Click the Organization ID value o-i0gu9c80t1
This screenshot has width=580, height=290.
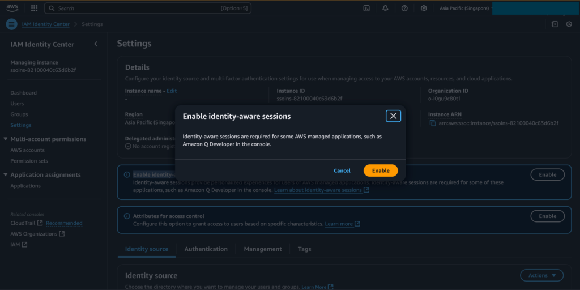tap(445, 99)
